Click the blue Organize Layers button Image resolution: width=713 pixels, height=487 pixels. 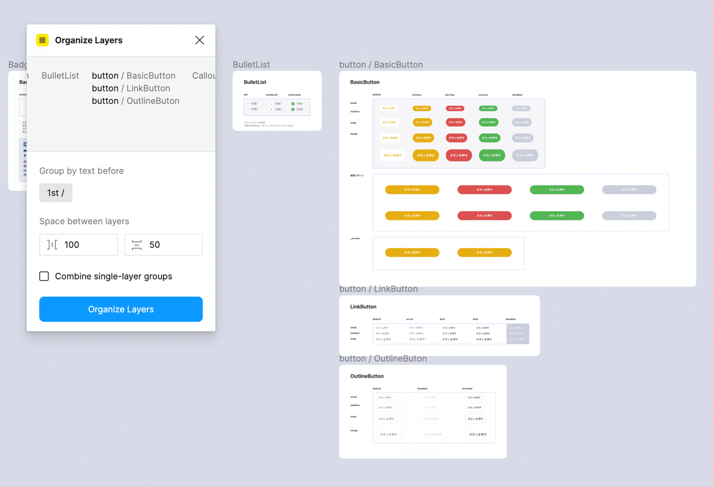(x=121, y=309)
